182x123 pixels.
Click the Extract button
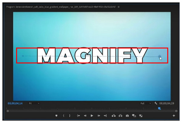click(120, 116)
